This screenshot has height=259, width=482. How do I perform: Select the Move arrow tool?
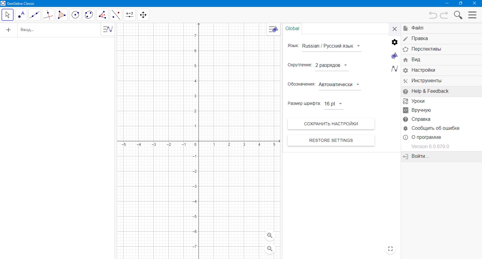pos(8,15)
